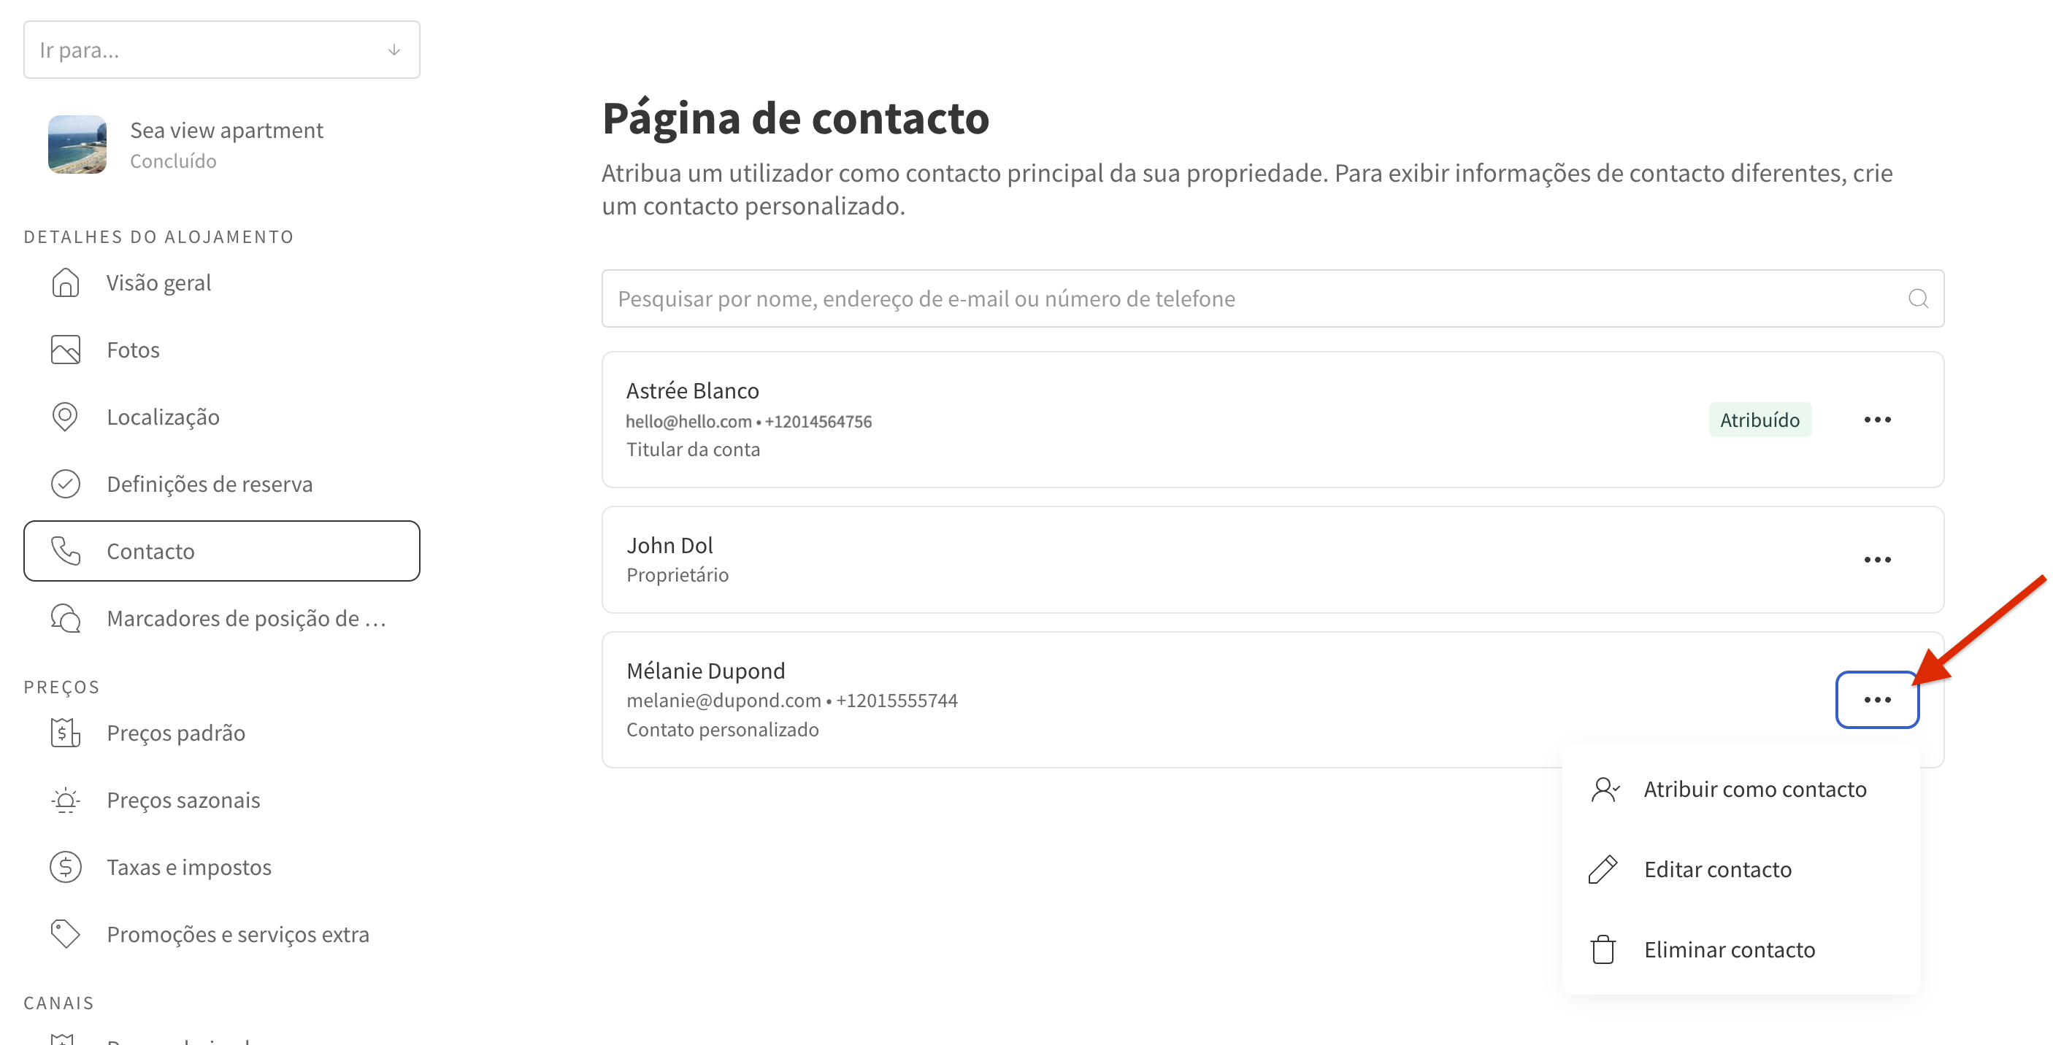Choose 'Editar contacto' from menu
This screenshot has width=2053, height=1045.
click(1716, 869)
